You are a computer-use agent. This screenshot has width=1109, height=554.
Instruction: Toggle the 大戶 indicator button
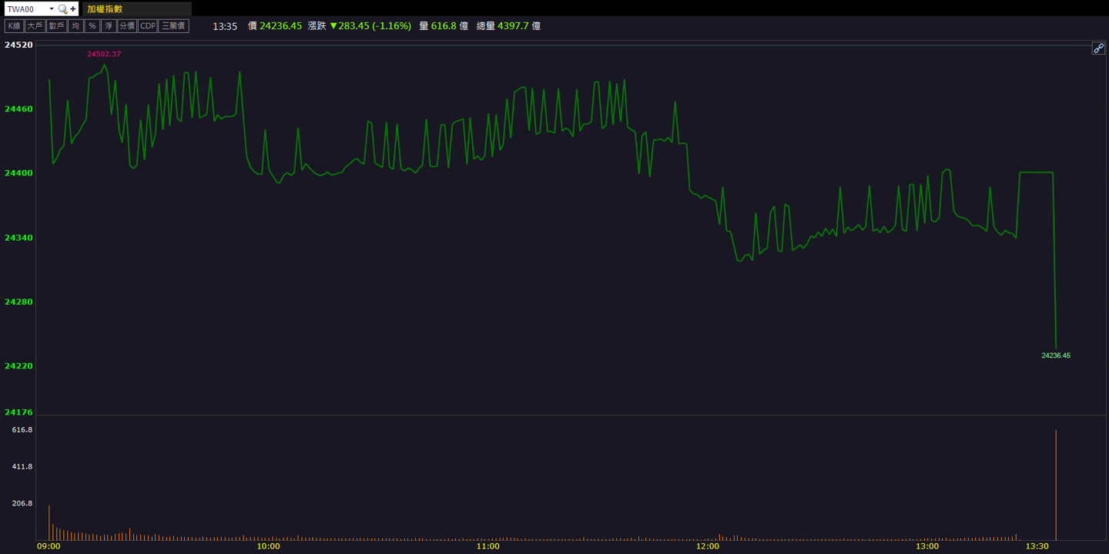[35, 25]
